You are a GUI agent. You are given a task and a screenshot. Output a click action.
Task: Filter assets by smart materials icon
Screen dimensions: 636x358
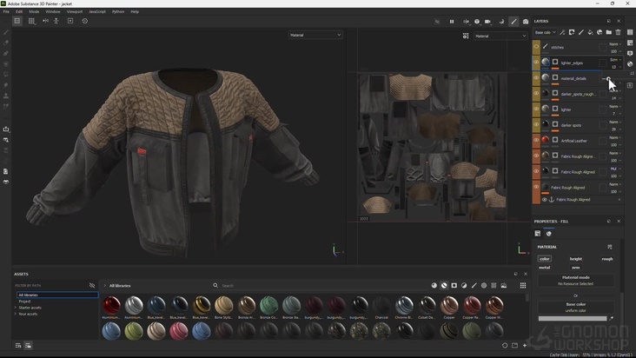444,285
